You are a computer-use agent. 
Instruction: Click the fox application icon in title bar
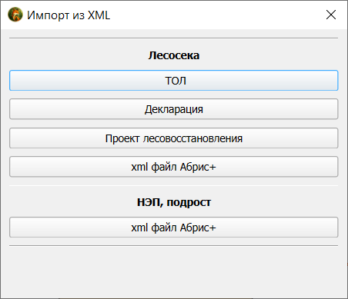(15, 15)
